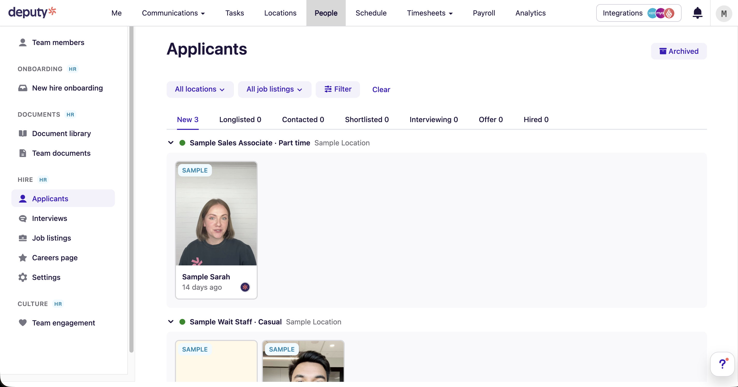Select the Interviews chat icon

point(23,218)
